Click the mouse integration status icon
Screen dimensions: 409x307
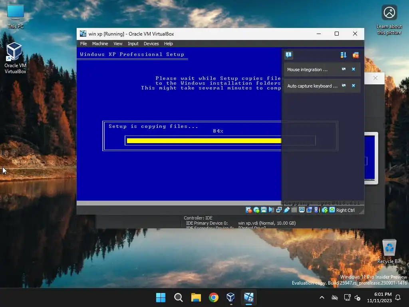[x=324, y=210]
